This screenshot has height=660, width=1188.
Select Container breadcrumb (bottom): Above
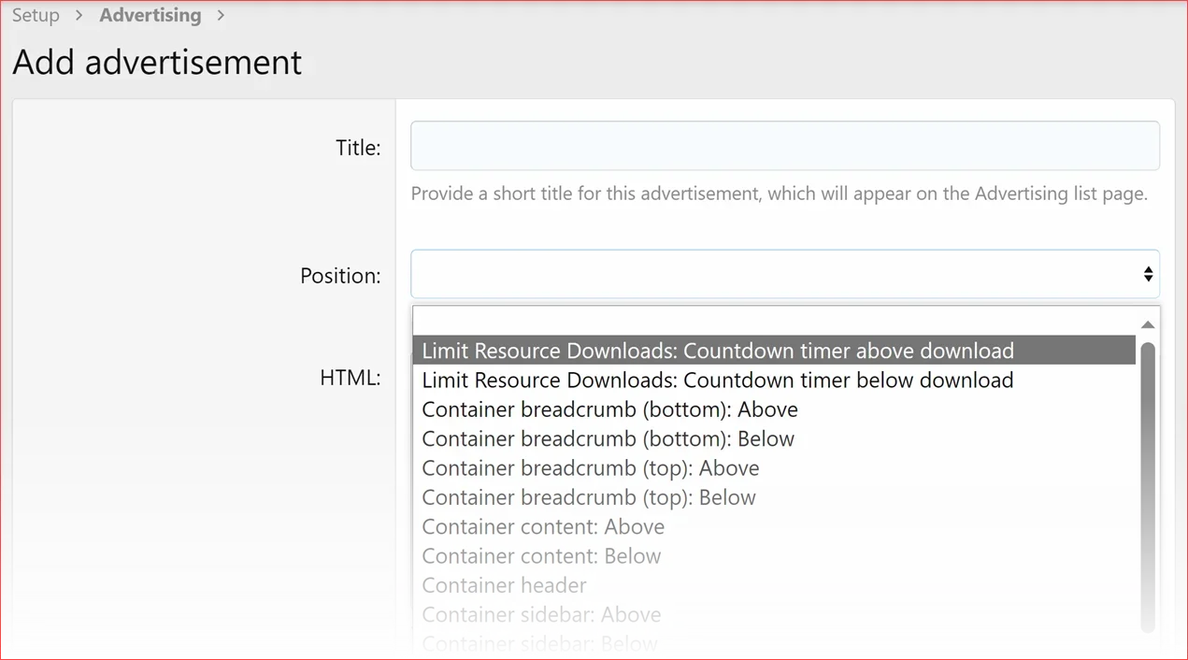[609, 409]
